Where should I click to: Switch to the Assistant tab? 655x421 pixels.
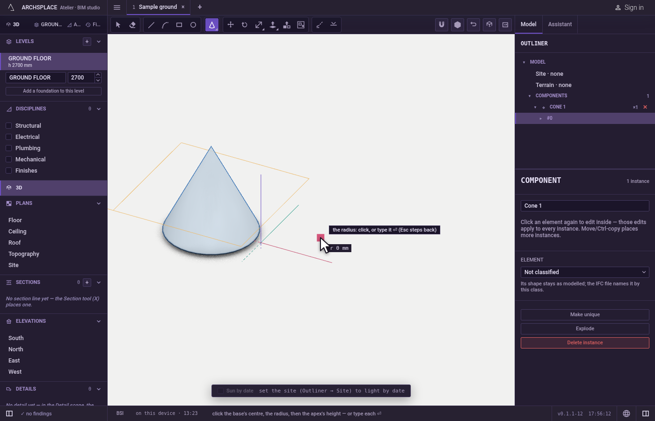click(560, 24)
